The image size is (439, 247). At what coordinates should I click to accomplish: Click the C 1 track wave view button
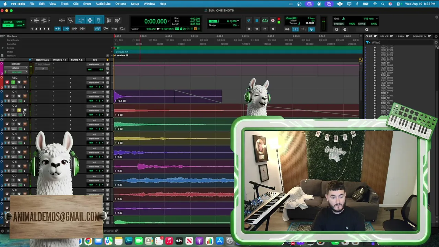(x=14, y=101)
